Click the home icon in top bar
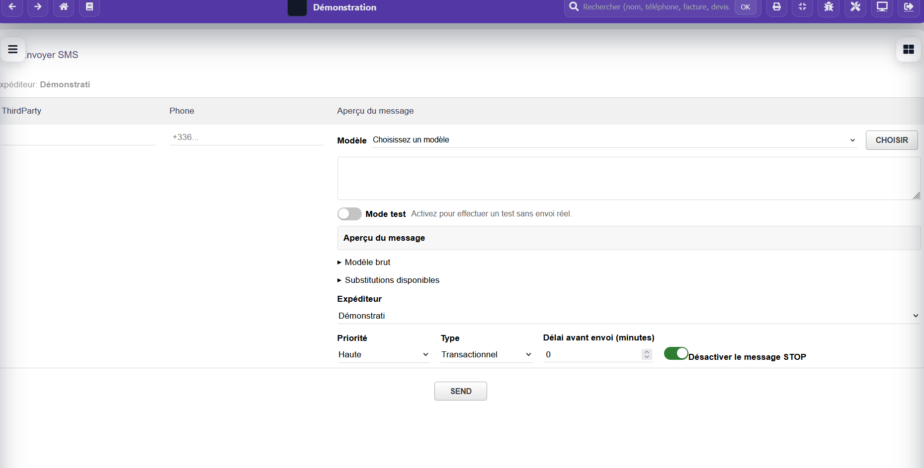Image resolution: width=924 pixels, height=468 pixels. tap(64, 7)
